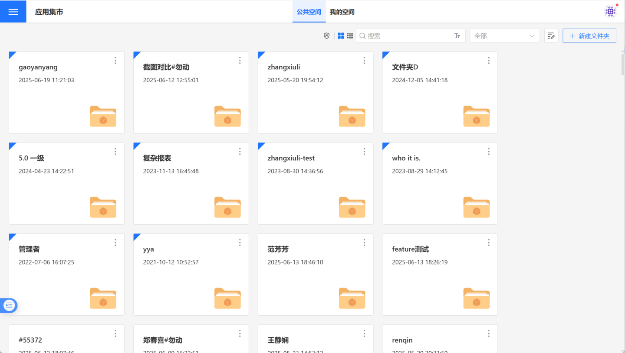Open the 截图对比#勿动 folder title
625x353 pixels.
coord(166,67)
